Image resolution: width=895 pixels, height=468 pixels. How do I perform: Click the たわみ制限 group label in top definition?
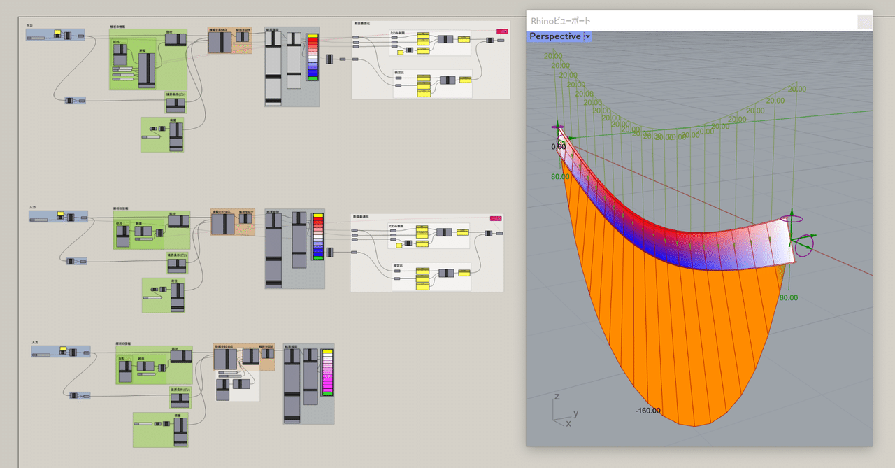coord(398,33)
